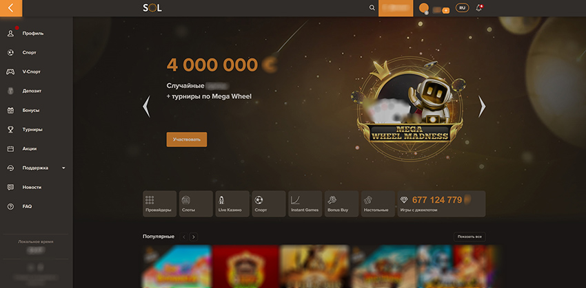
Task: Click the orange back arrow button
Action: pyautogui.click(x=11, y=8)
